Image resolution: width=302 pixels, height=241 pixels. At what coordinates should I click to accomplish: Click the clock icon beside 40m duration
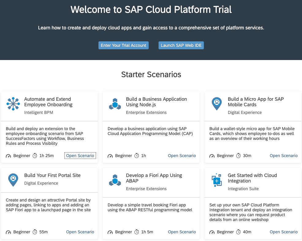tap(239, 232)
